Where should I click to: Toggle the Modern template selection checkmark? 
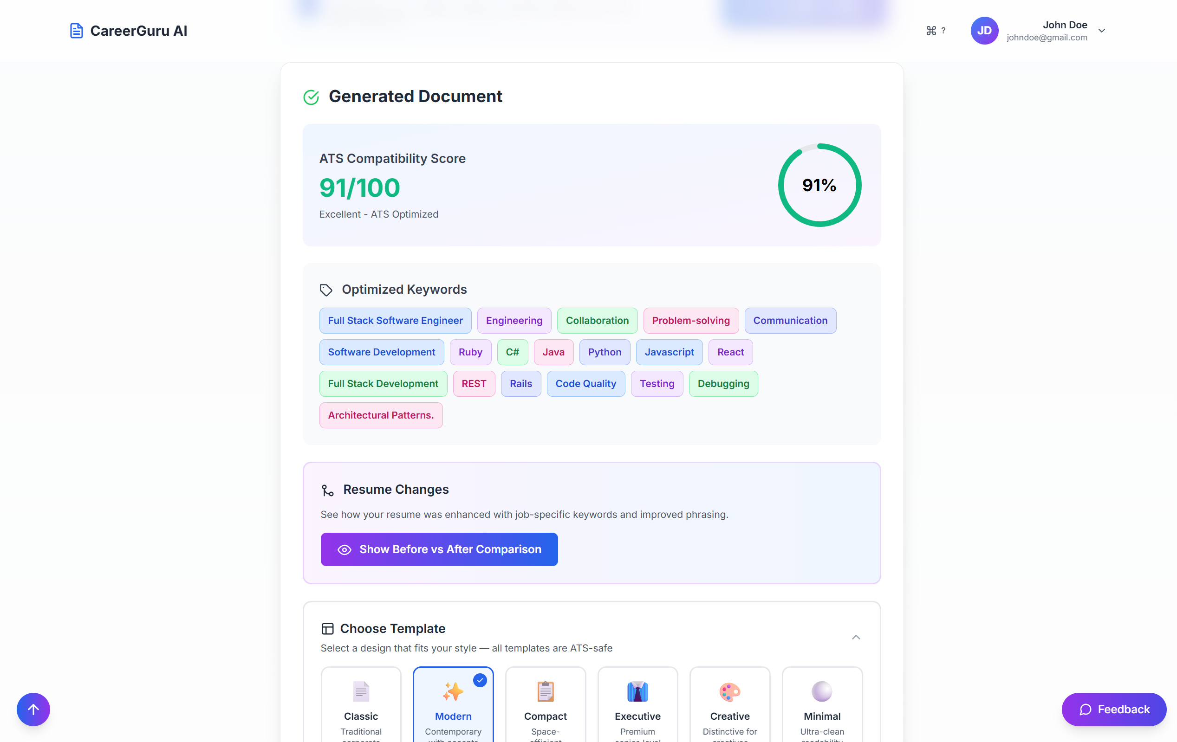pyautogui.click(x=480, y=680)
